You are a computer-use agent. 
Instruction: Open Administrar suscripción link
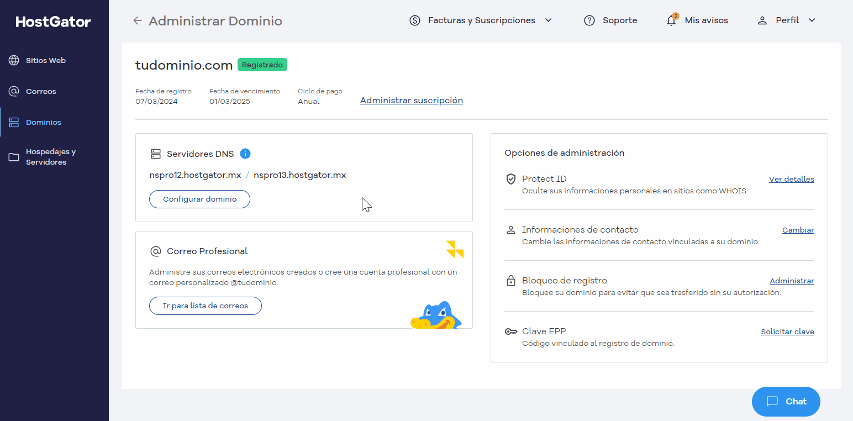[412, 101]
